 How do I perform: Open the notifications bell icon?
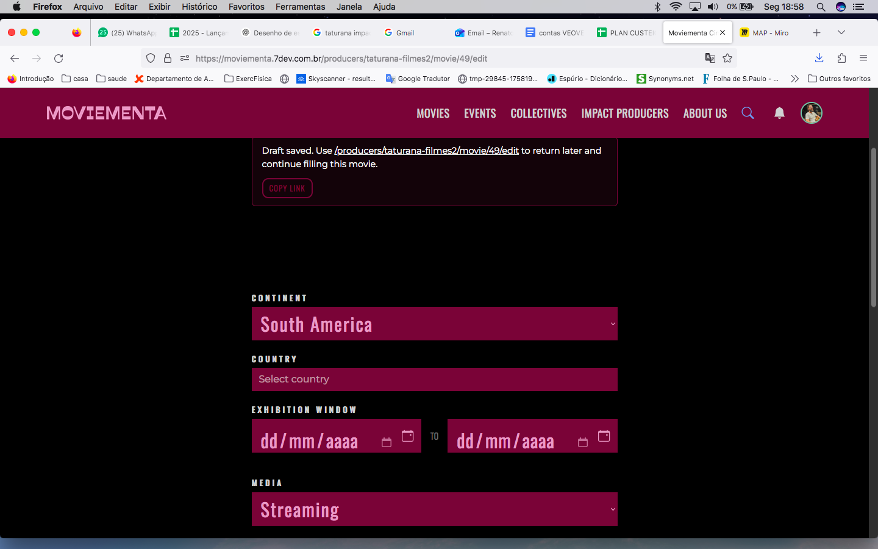point(779,113)
